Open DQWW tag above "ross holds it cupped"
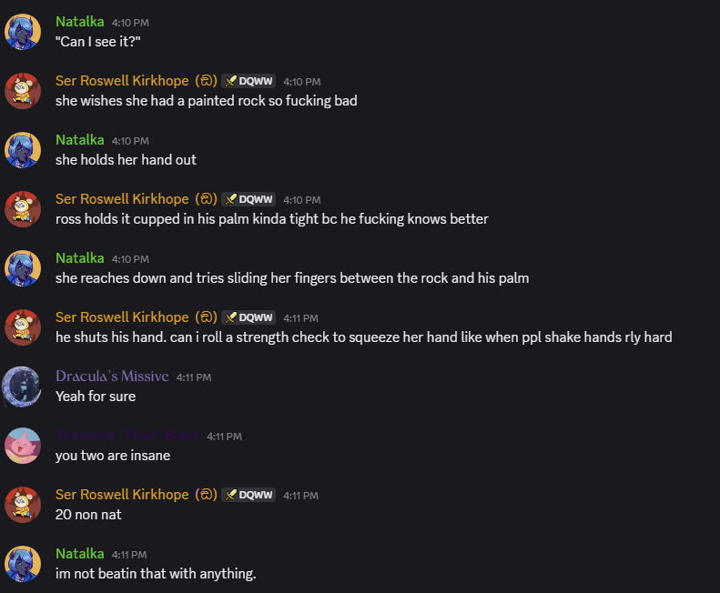 248,199
